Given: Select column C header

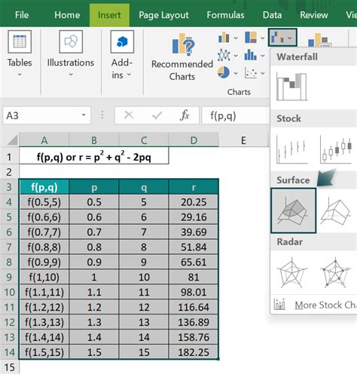Looking at the screenshot, I should pos(144,140).
